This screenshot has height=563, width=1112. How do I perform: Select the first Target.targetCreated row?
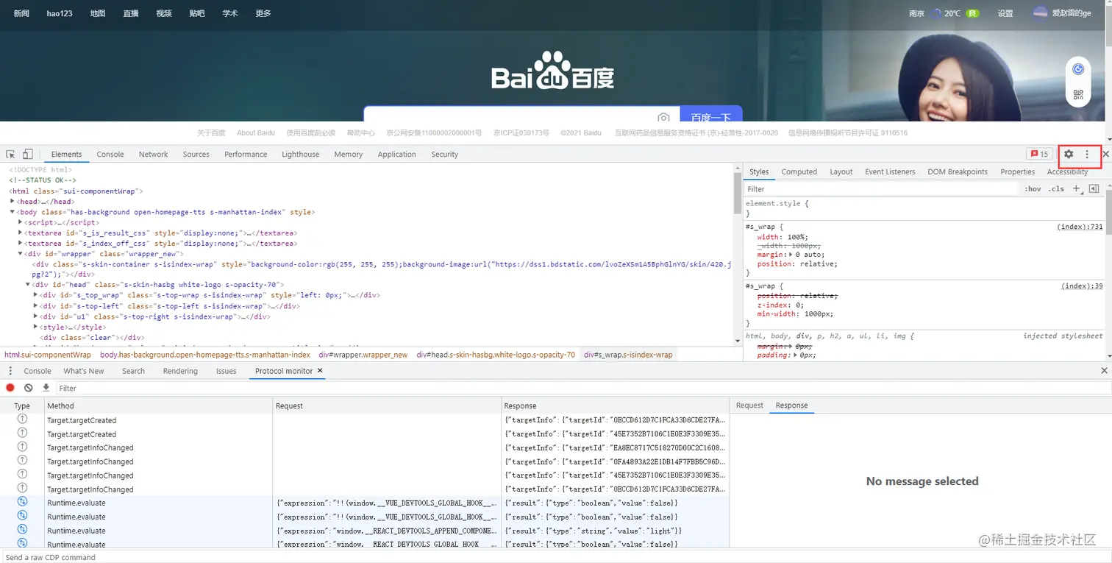click(x=364, y=420)
